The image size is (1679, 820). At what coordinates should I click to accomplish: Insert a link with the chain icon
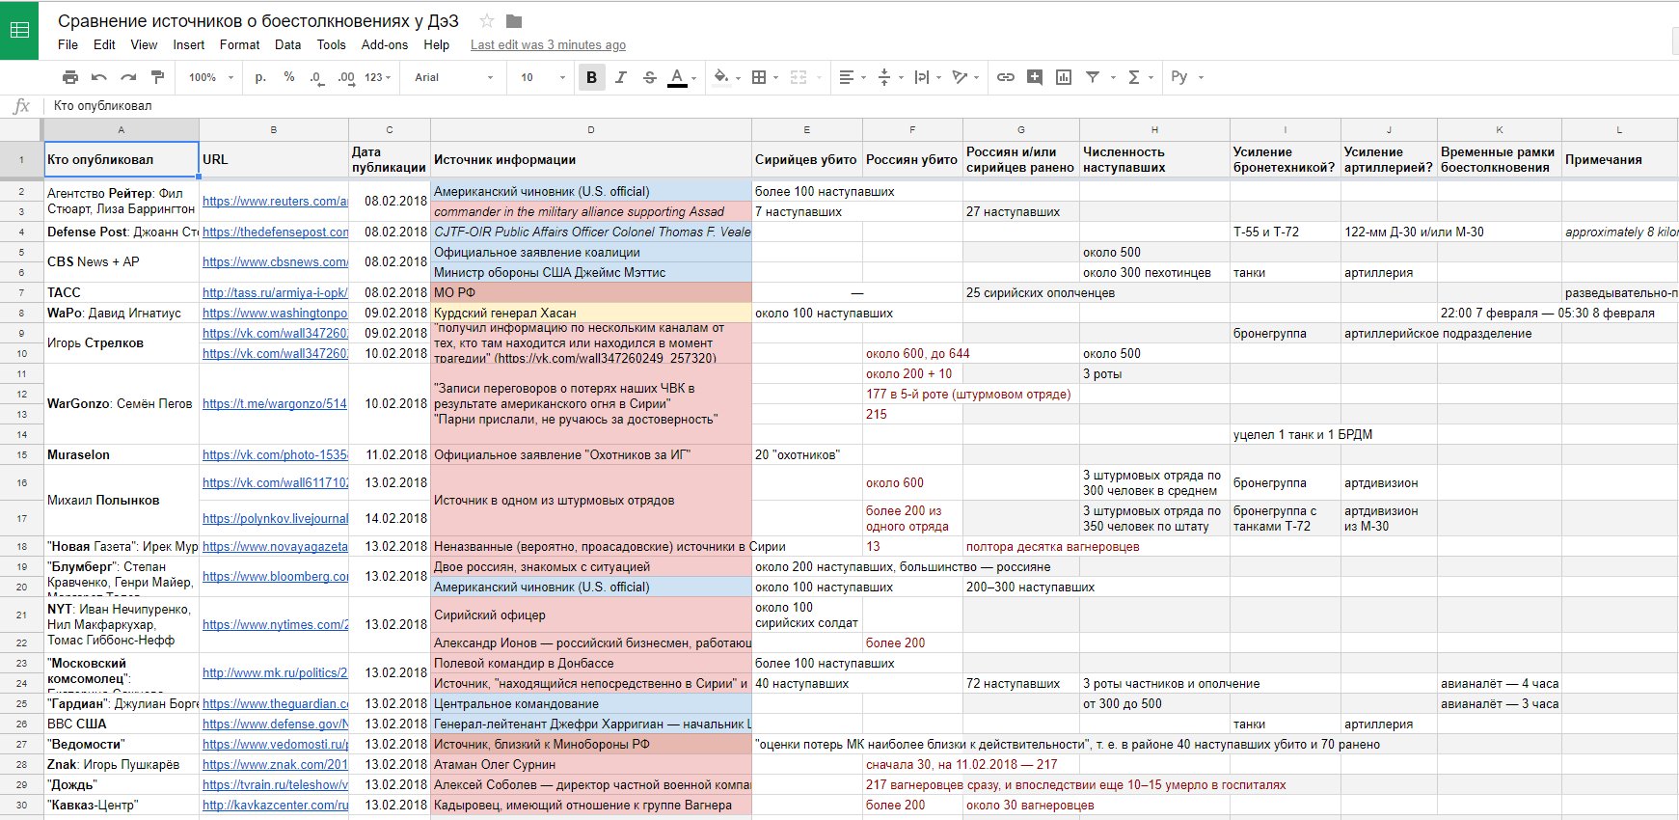tap(1005, 77)
